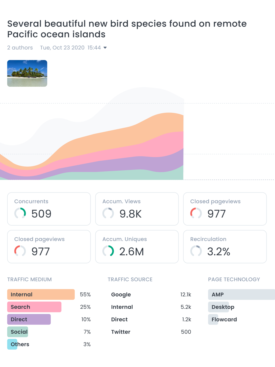Image resolution: width=275 pixels, height=367 pixels.
Task: Click the Direct traffic medium bar
Action: (x=29, y=319)
